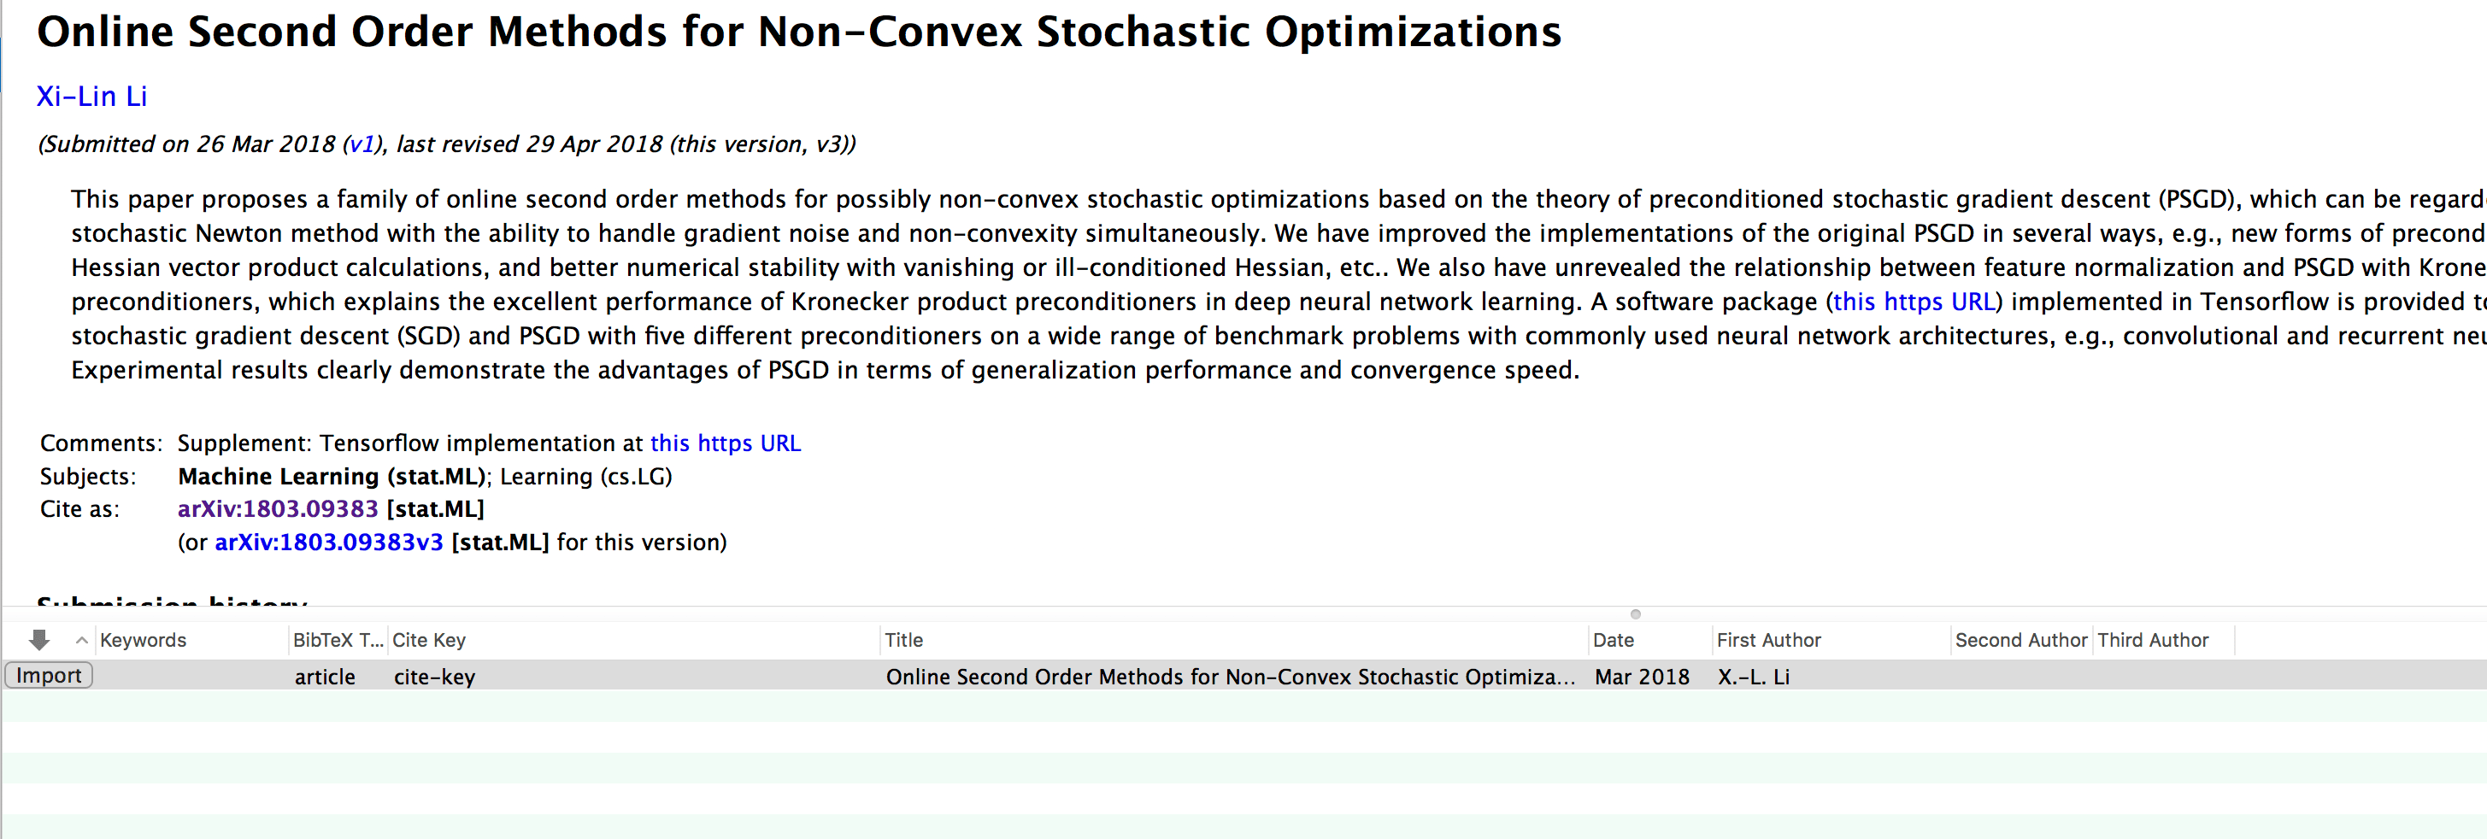Image resolution: width=2487 pixels, height=839 pixels.
Task: Sort by Title column header
Action: (903, 640)
